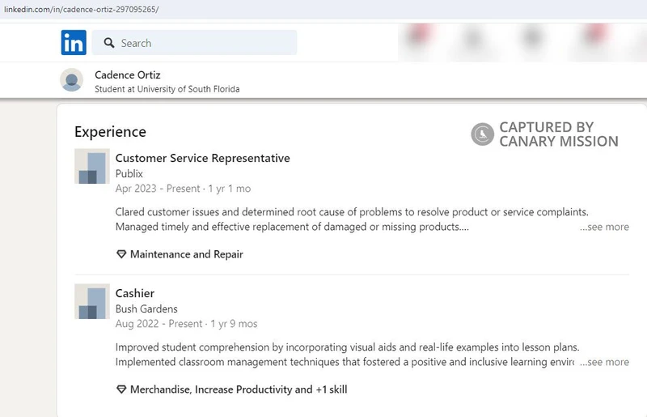Click 'Clared customer issues and determined root cause' text
The height and width of the screenshot is (417, 647).
tap(352, 212)
